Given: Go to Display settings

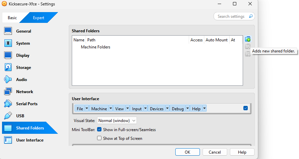Looking at the screenshot, I should pos(23,55).
